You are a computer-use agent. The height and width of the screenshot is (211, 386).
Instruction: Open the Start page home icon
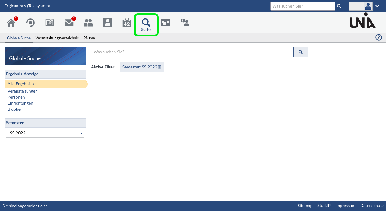[x=11, y=23]
